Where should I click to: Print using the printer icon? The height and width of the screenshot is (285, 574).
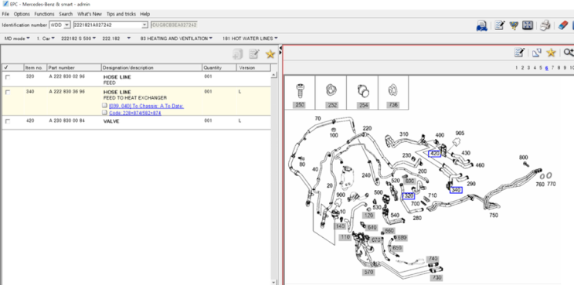[x=545, y=25]
